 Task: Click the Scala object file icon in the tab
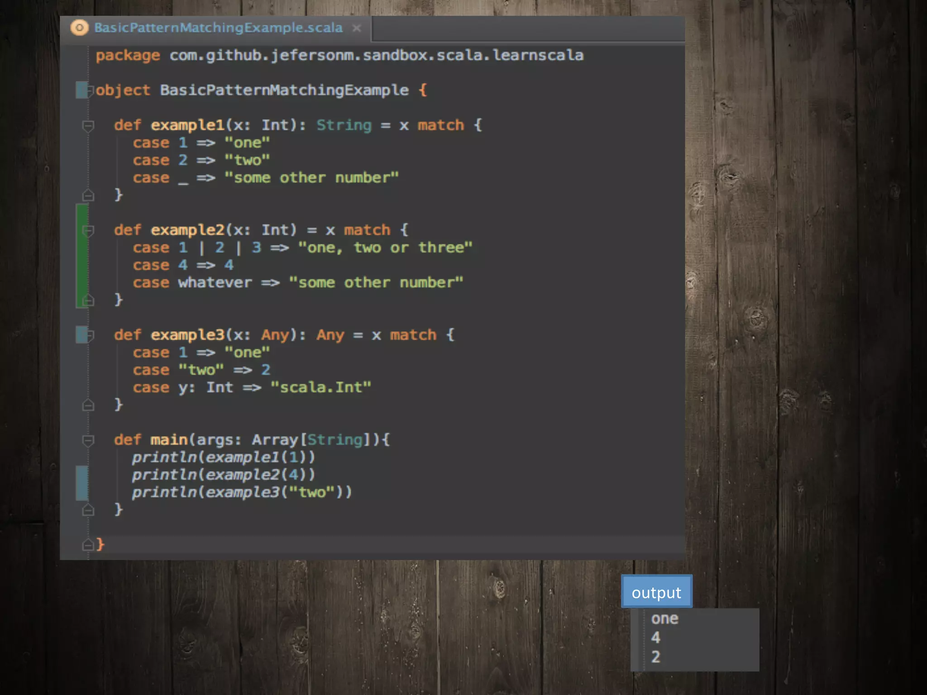tap(79, 28)
